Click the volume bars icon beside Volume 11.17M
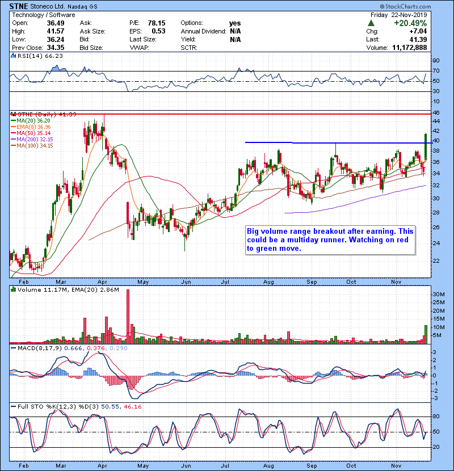Image resolution: width=454 pixels, height=471 pixels. (13, 289)
